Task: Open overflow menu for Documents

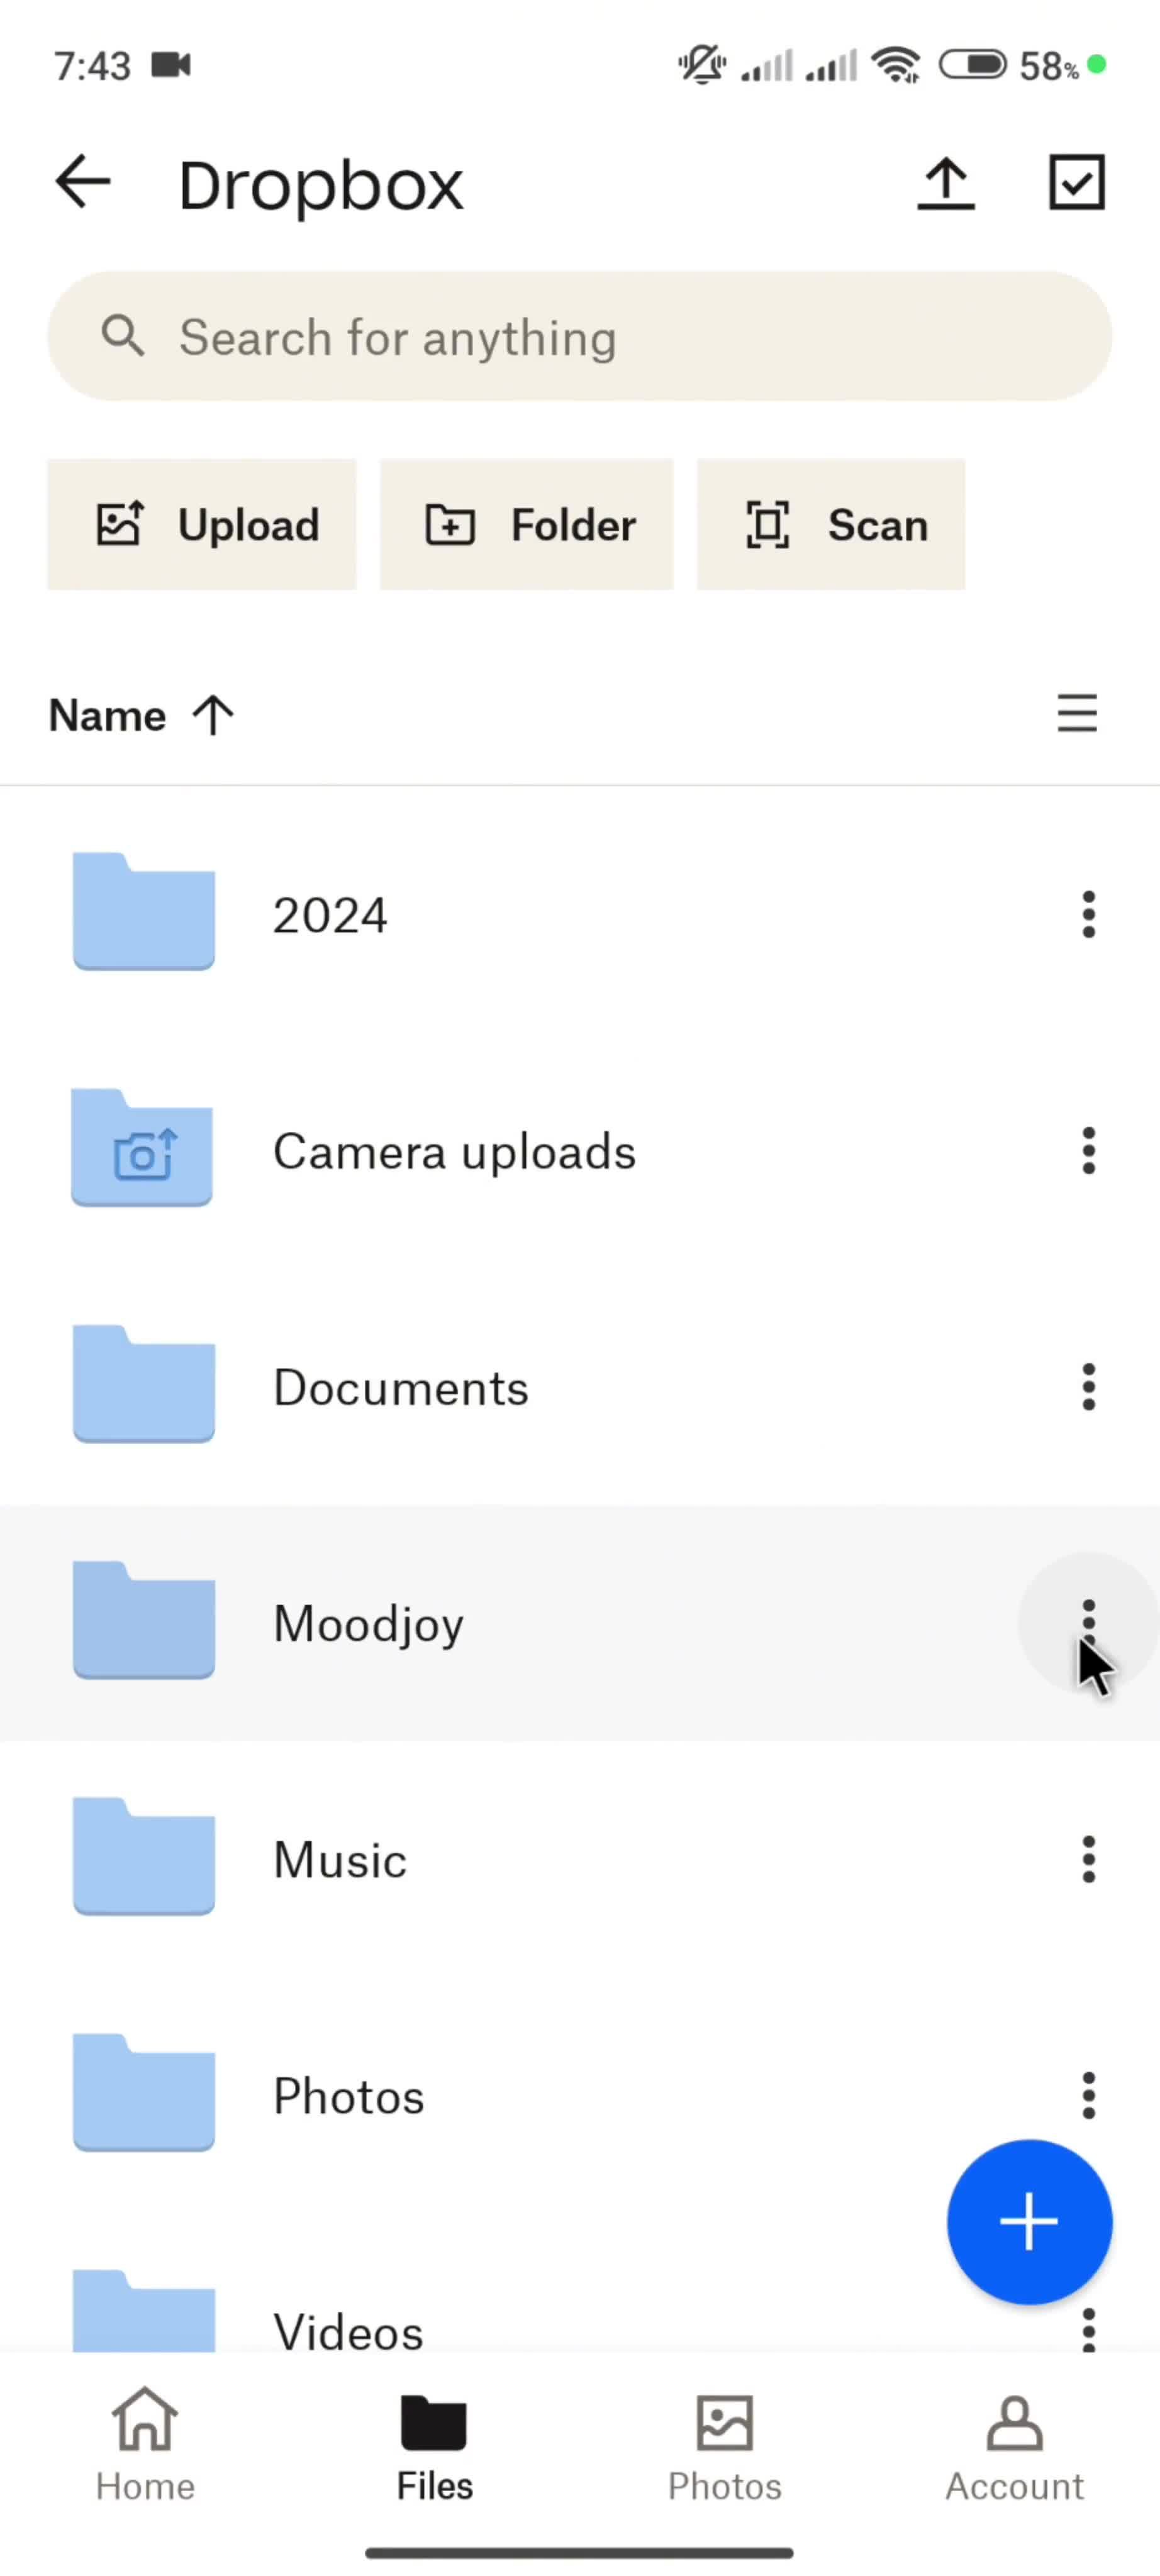Action: (1089, 1387)
